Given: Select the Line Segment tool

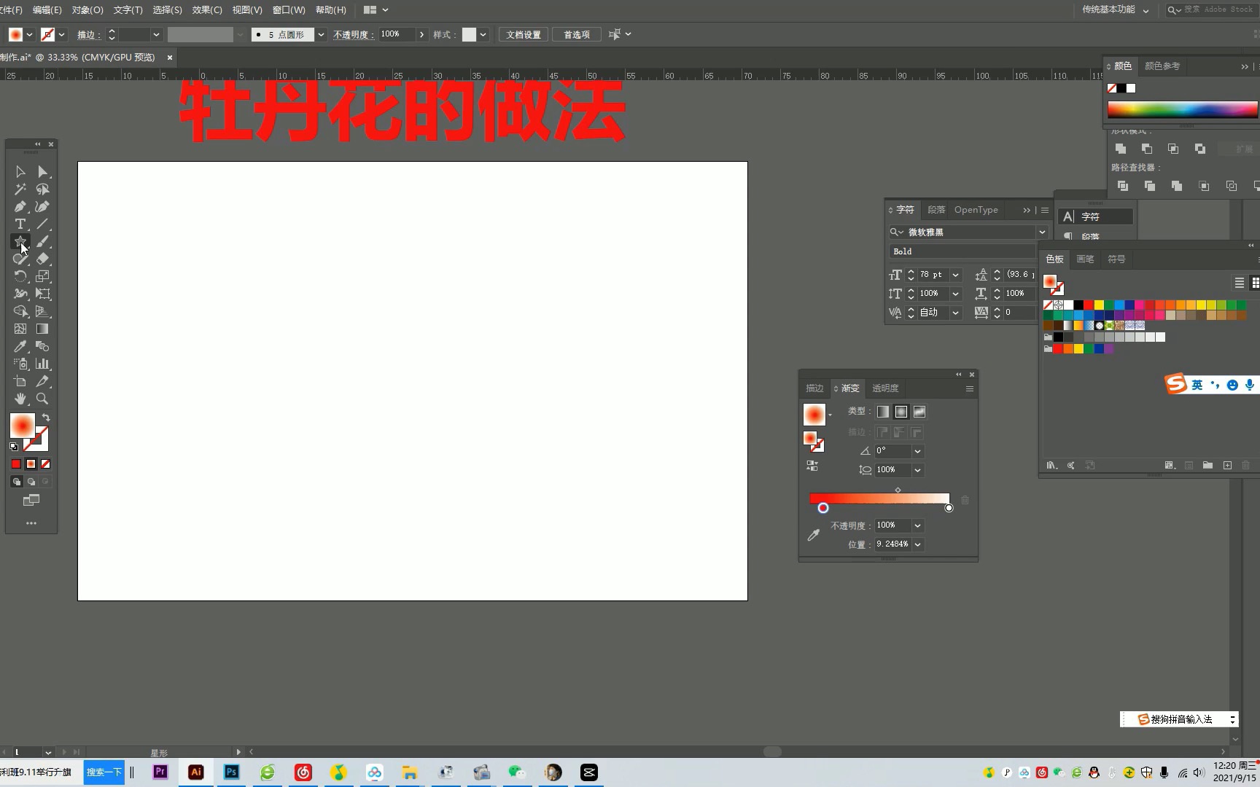Looking at the screenshot, I should tap(42, 224).
